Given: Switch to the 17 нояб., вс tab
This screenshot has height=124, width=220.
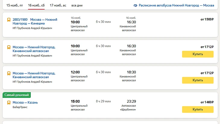Looking at the screenshot, I should [x=58, y=5].
